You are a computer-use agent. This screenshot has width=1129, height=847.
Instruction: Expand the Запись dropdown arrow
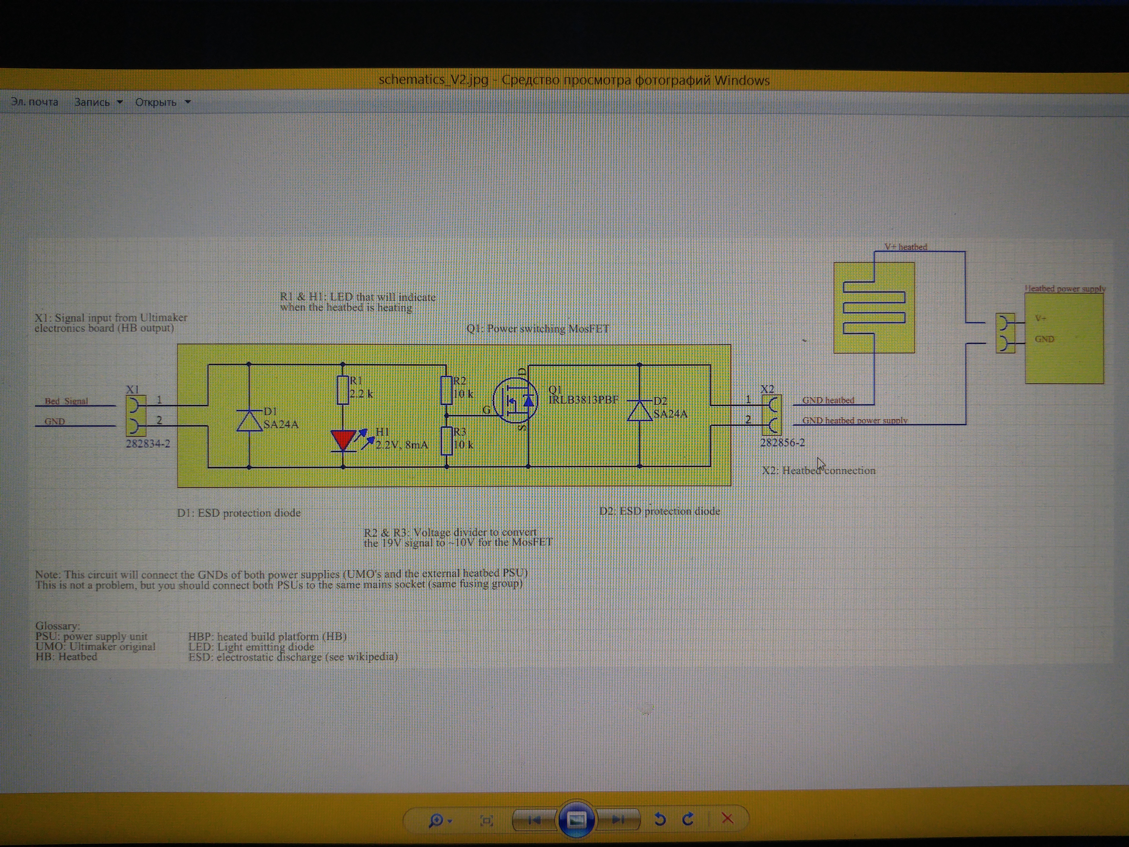click(120, 102)
